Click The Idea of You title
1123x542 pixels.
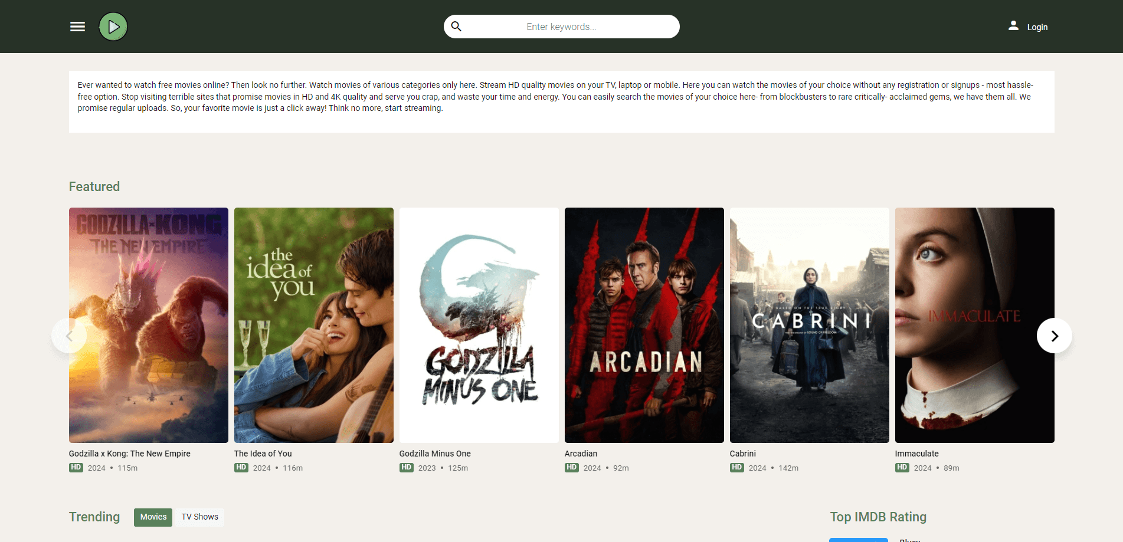[x=263, y=454]
